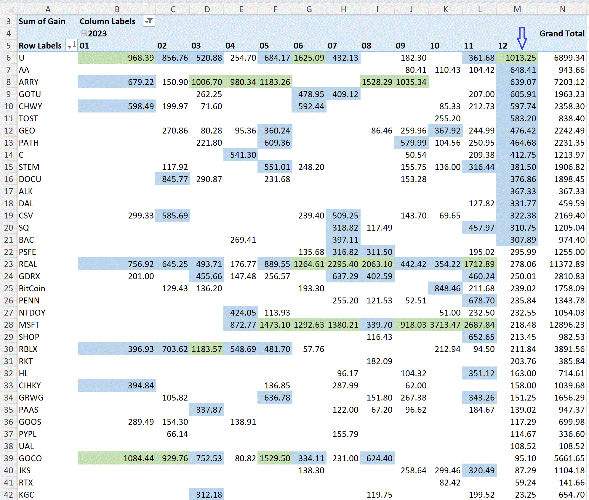Select REAL value 1712.89

point(479,264)
